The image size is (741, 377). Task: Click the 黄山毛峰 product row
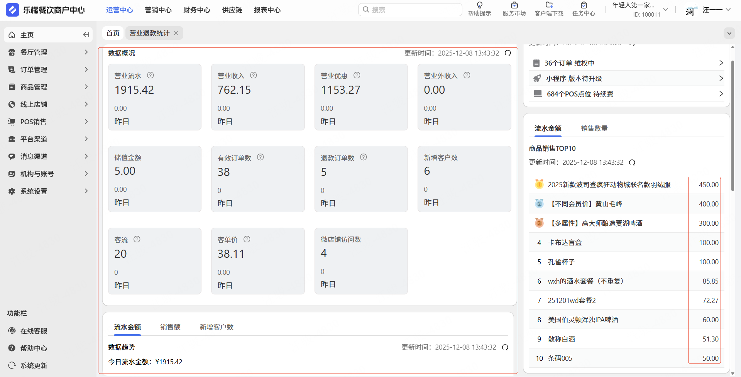pos(626,204)
